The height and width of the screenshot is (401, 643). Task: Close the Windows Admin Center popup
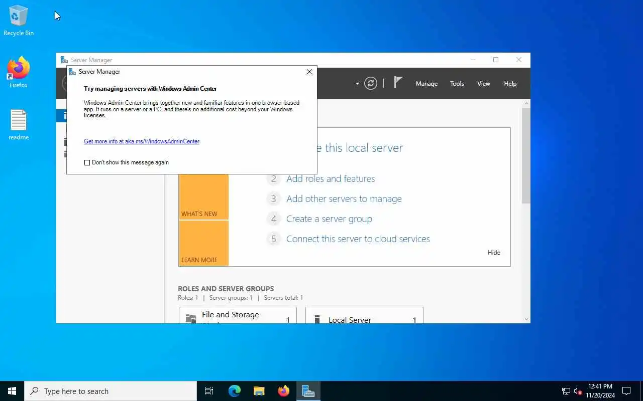coord(309,72)
